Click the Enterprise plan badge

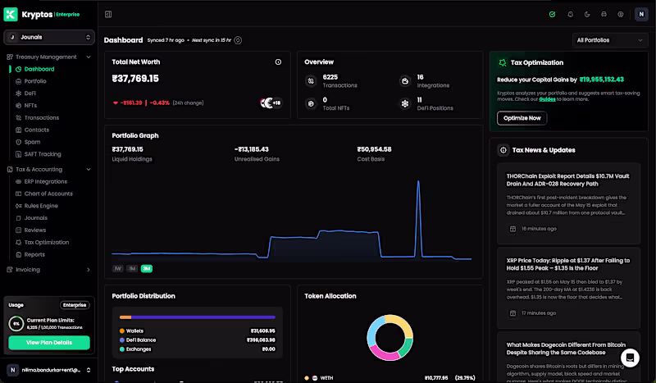[75, 305]
